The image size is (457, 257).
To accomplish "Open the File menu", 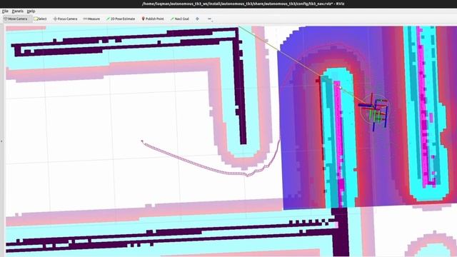I will tap(5, 11).
